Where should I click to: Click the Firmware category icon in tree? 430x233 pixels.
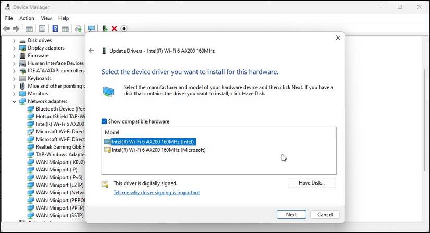pyautogui.click(x=22, y=56)
